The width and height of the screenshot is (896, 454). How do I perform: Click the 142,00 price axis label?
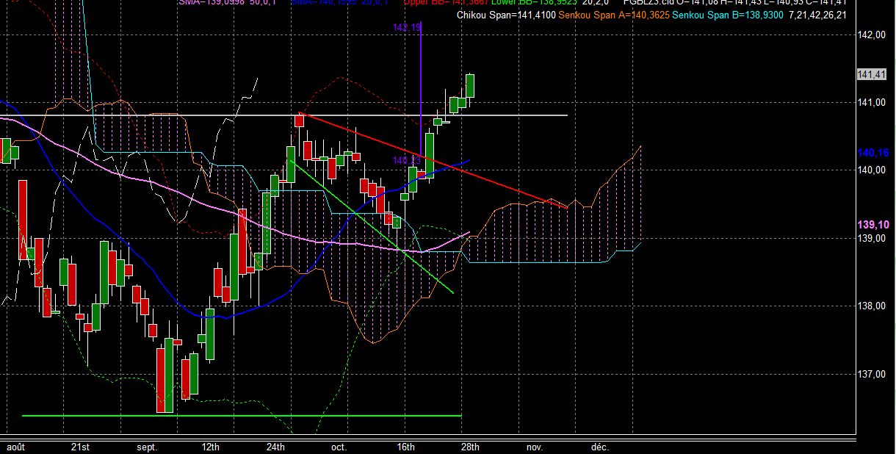[871, 35]
